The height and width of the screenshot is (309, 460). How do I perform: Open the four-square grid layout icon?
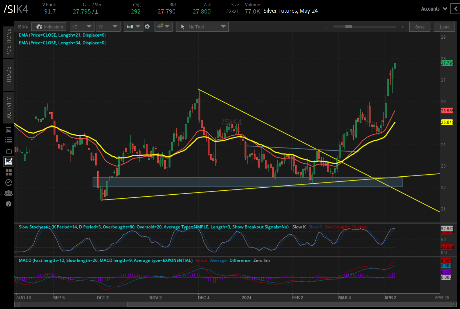point(9,172)
